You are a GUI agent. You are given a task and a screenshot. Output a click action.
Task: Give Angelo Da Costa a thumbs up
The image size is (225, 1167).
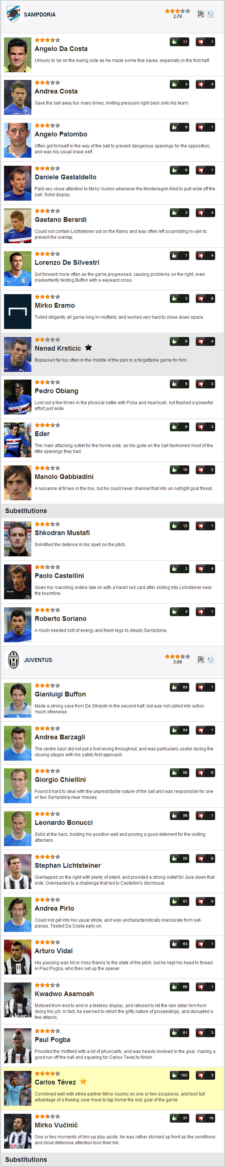(179, 42)
